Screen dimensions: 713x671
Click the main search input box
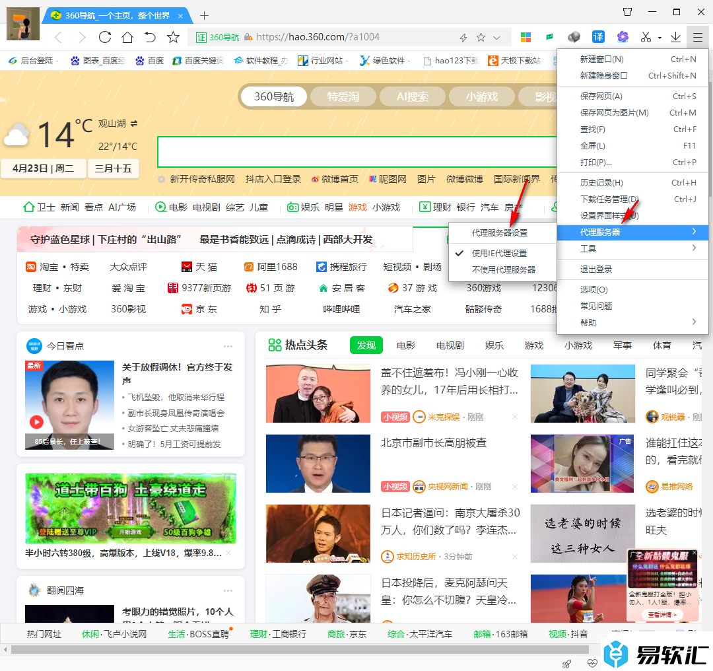[357, 152]
